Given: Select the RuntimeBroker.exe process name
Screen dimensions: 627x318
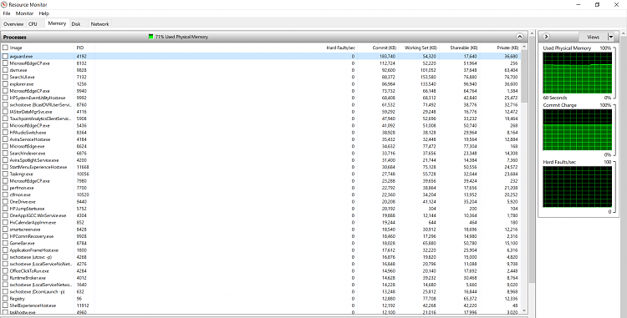Looking at the screenshot, I should [x=28, y=278].
